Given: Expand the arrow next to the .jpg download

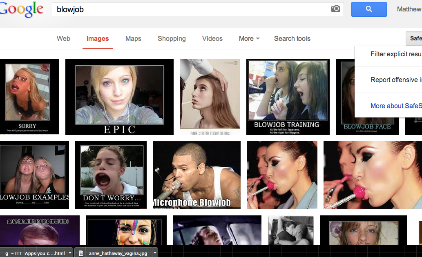Looking at the screenshot, I should [155, 253].
